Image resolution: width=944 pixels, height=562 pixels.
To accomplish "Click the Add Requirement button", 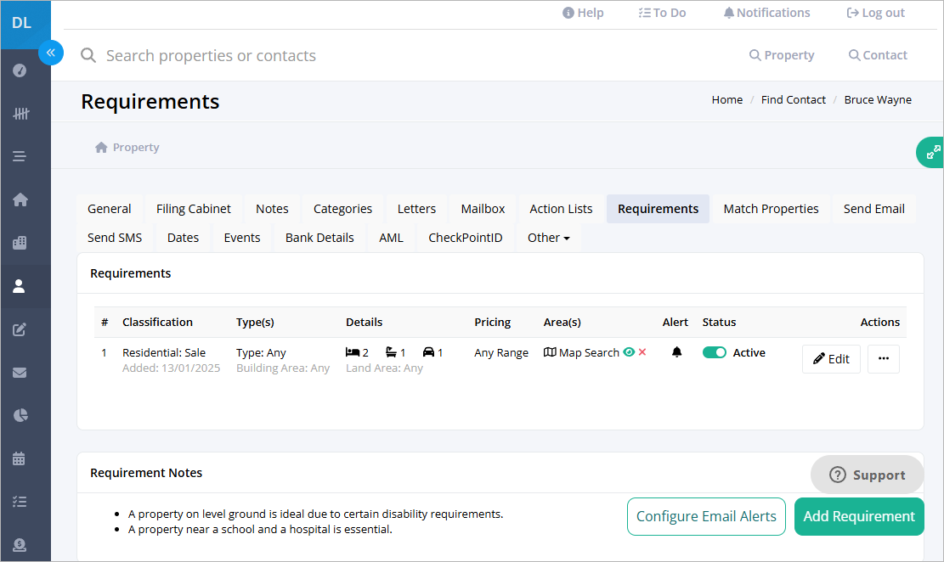I will [859, 516].
